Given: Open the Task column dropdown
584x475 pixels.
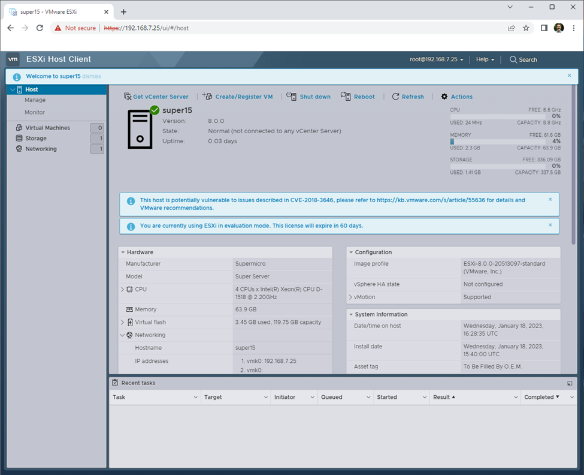Looking at the screenshot, I should tap(195, 398).
